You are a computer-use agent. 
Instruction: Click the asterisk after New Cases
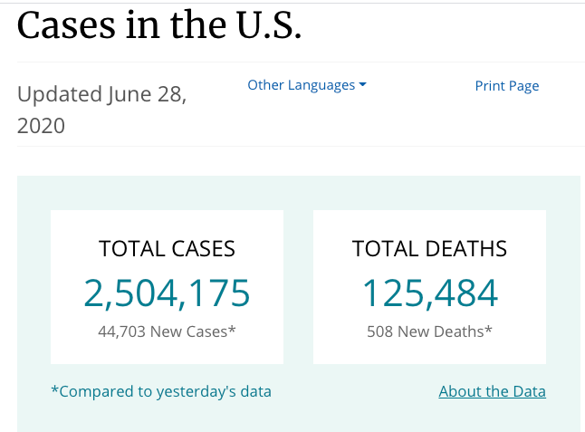[233, 329]
